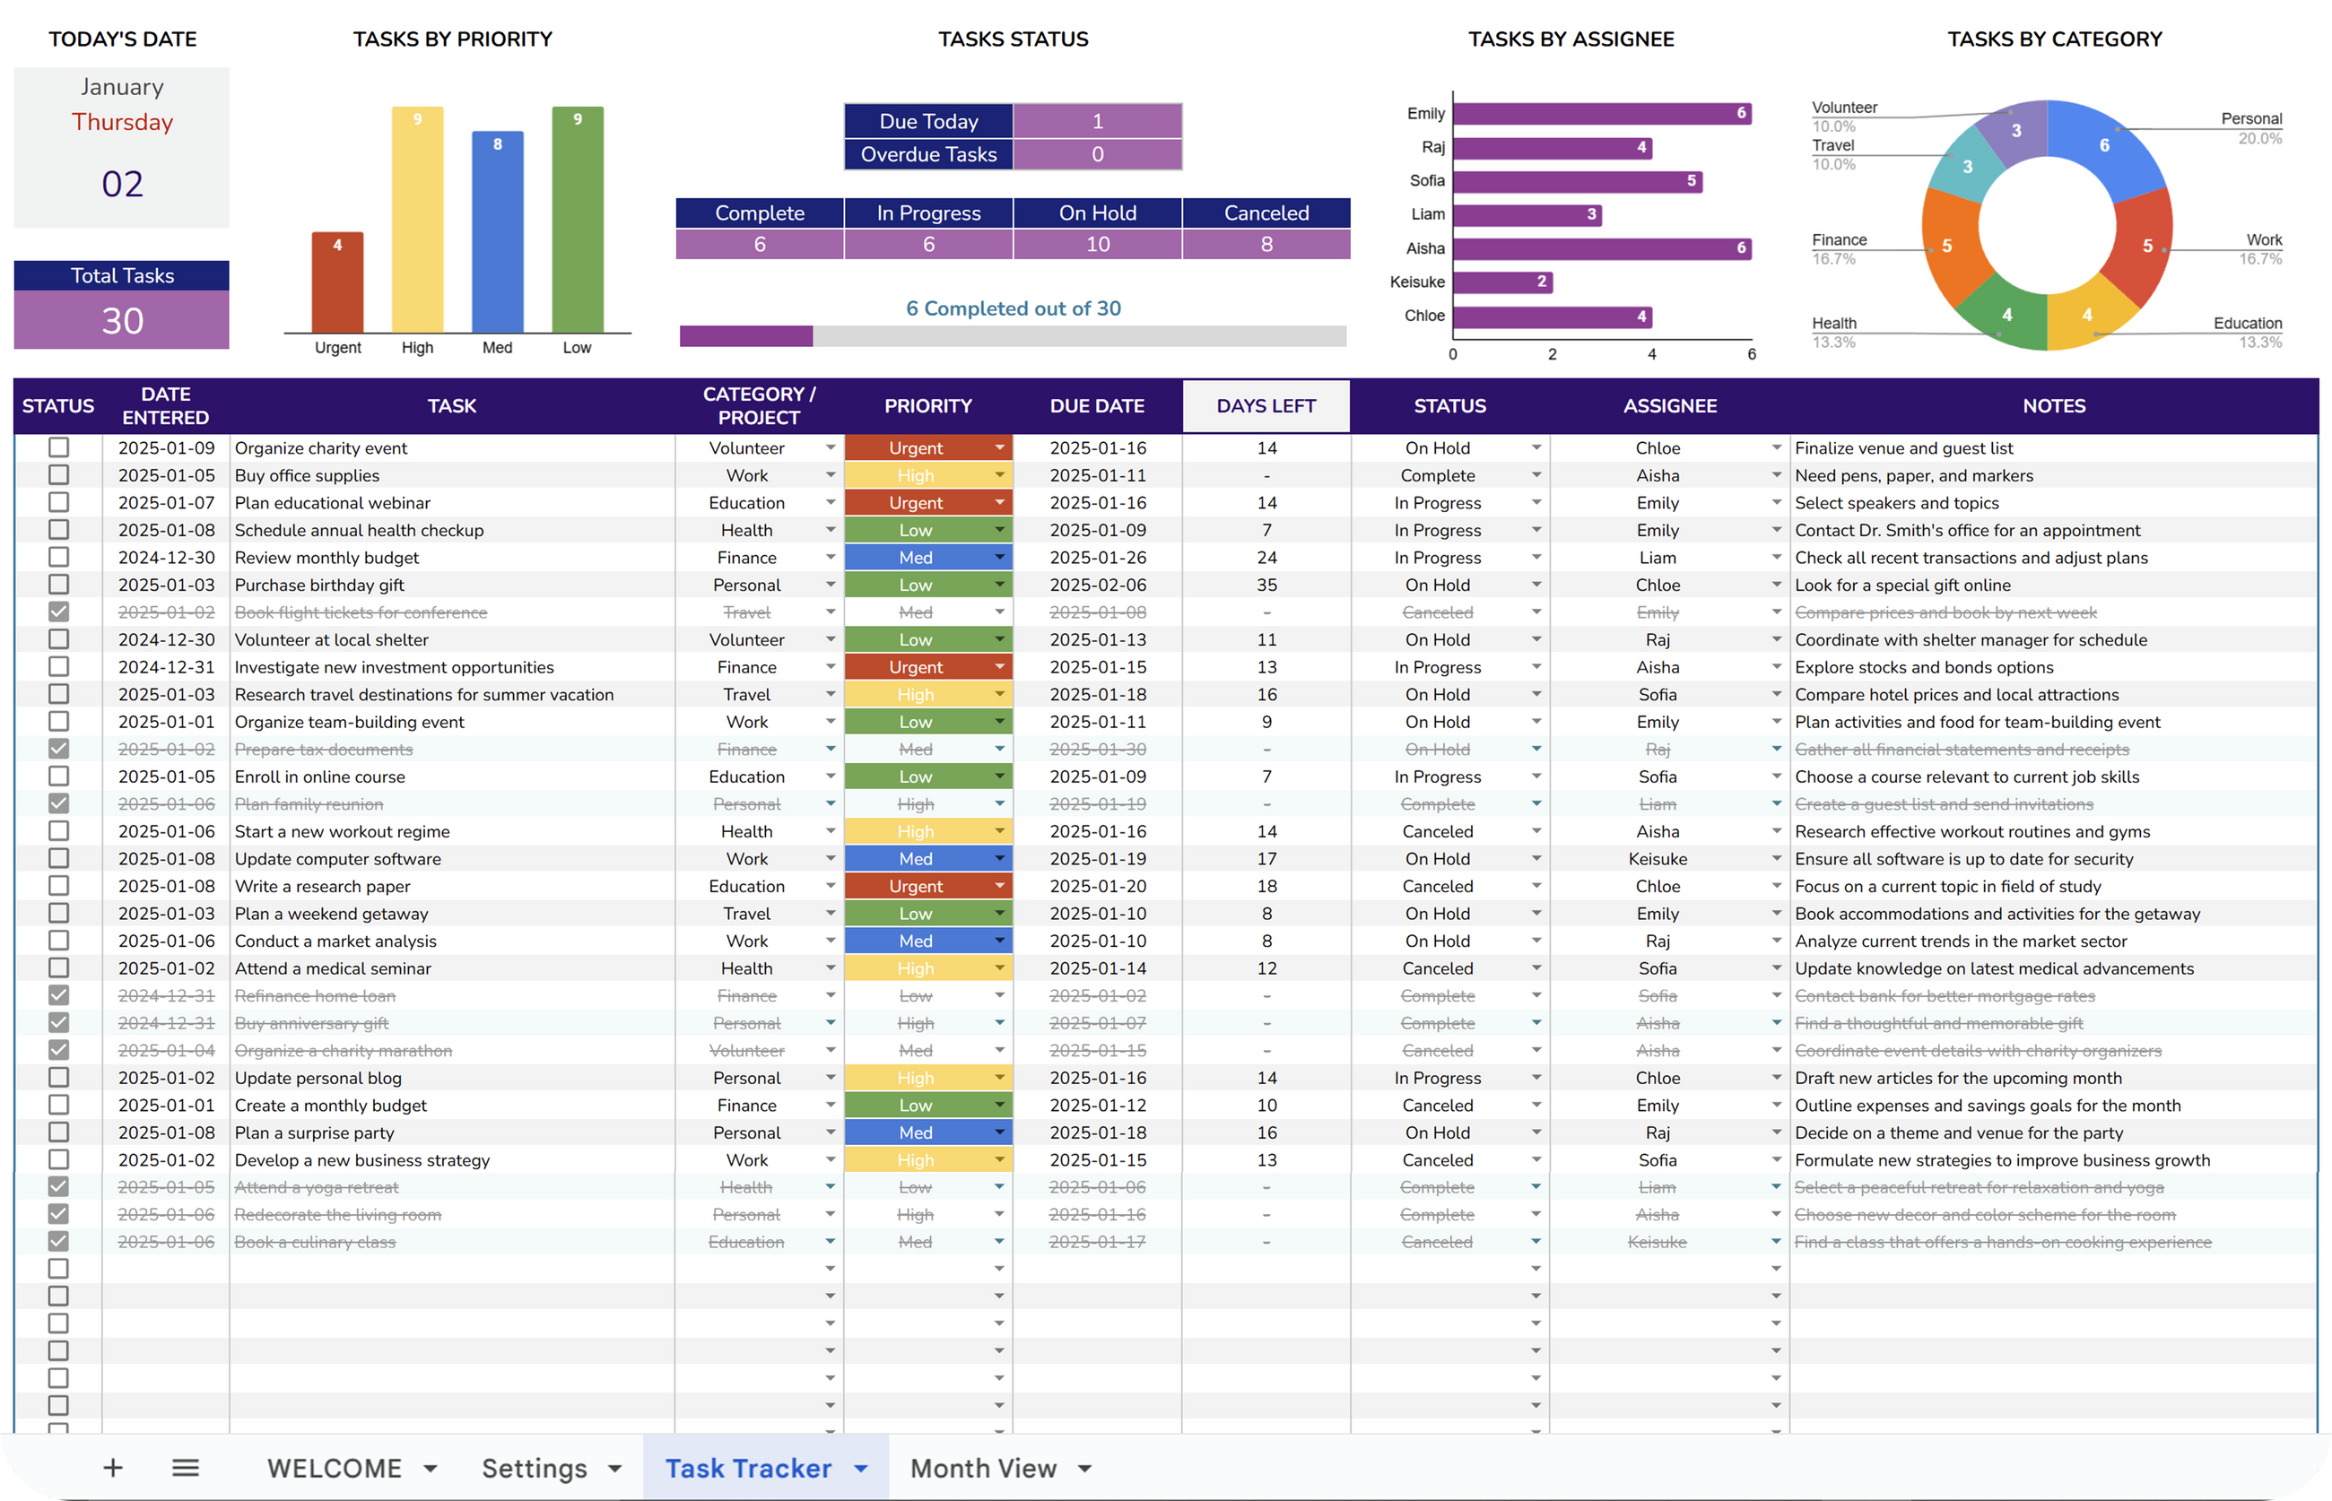The height and width of the screenshot is (1501, 2332).
Task: Tick checkbox for Plan a surprise party
Action: click(58, 1132)
